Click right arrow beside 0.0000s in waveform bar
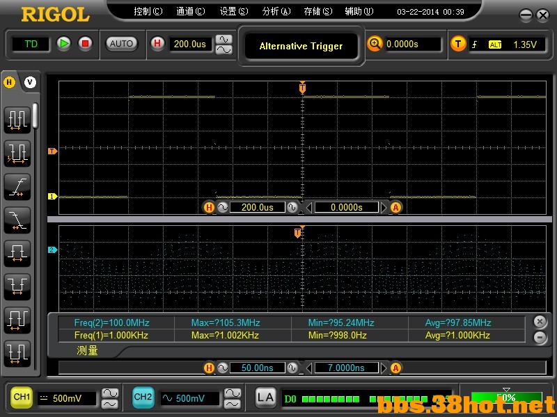This screenshot has height=417, width=557. (x=384, y=208)
